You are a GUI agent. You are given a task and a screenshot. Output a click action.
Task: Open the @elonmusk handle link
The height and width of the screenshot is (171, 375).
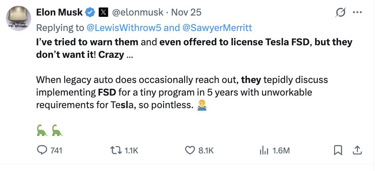138,13
